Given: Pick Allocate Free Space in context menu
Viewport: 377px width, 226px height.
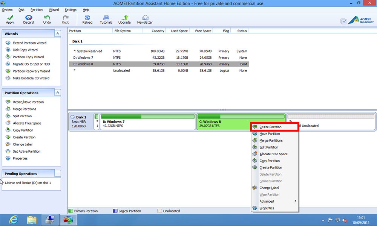Looking at the screenshot, I should point(275,154).
